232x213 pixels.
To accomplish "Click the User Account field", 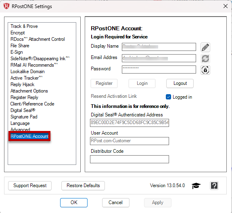I will click(130, 141).
